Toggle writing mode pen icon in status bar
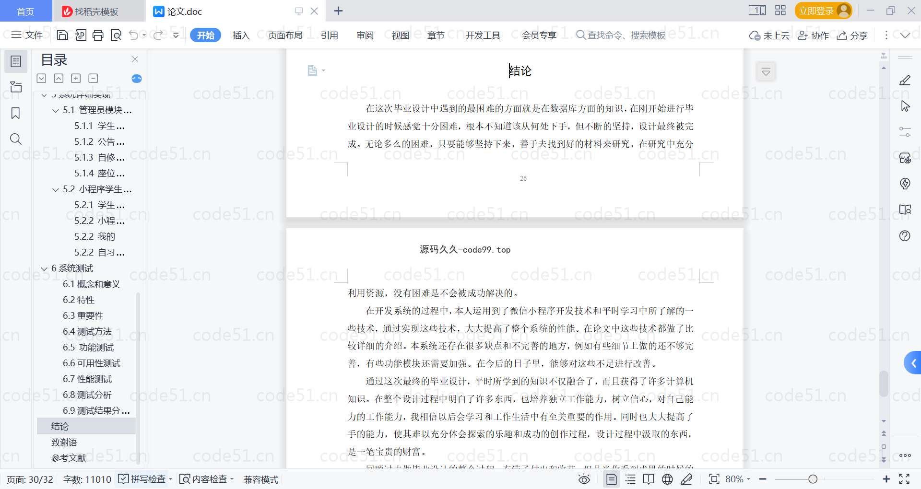 pyautogui.click(x=686, y=479)
